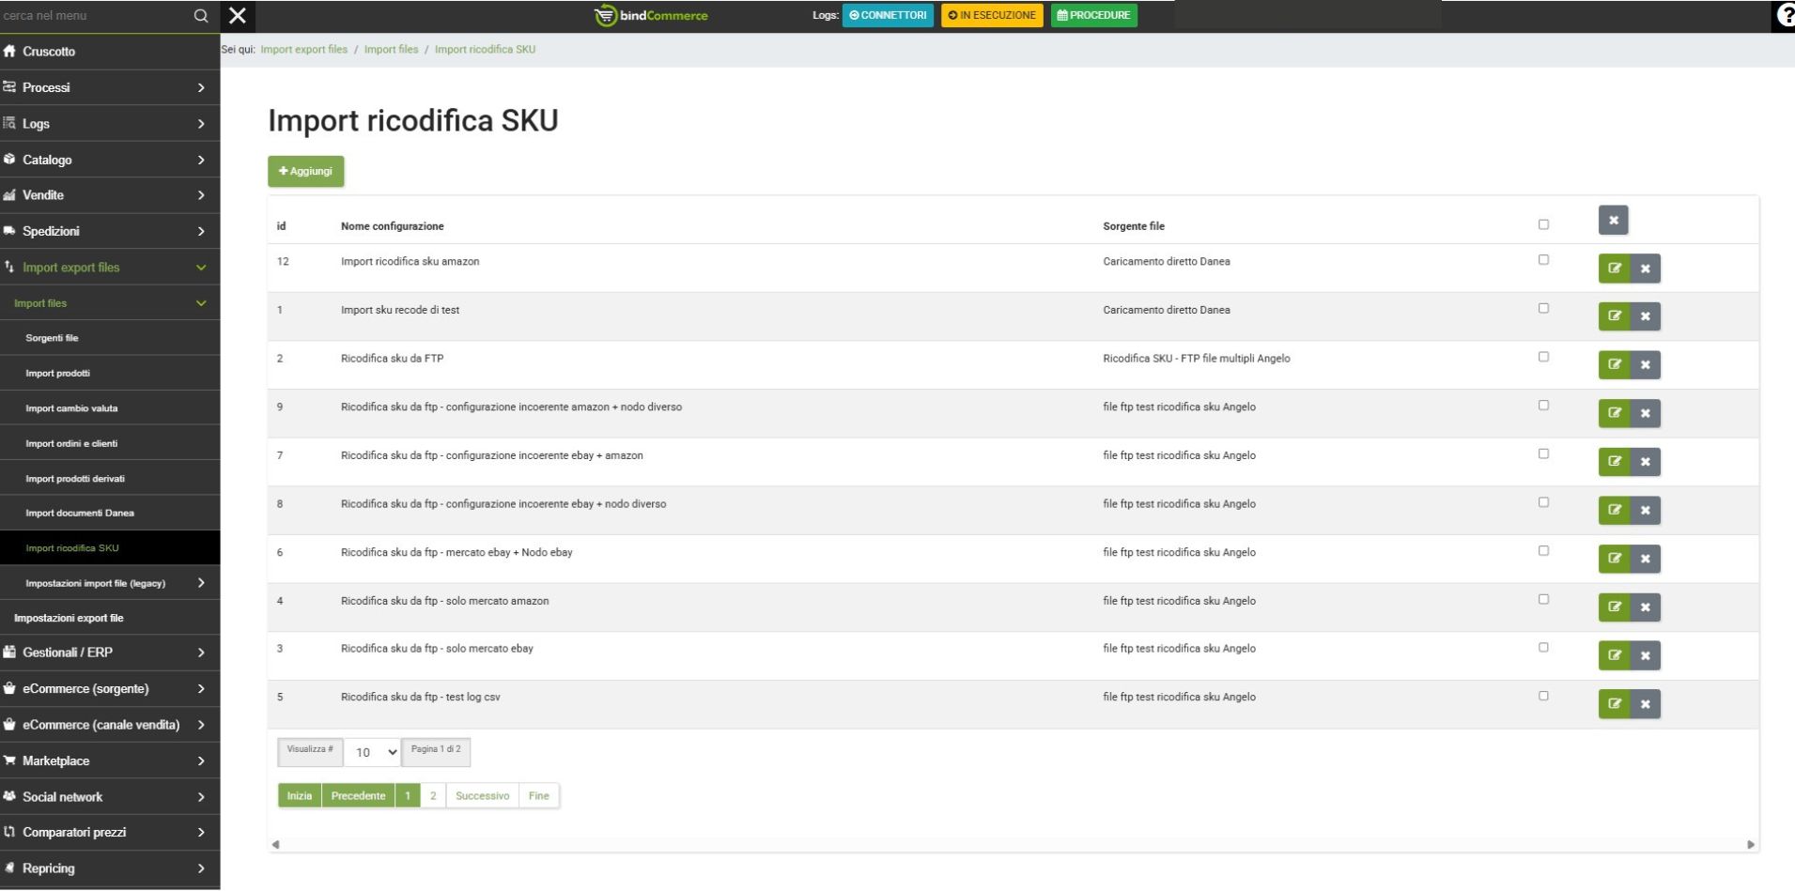This screenshot has width=1795, height=891.
Task: Expand the Catalogo menu section
Action: [110, 160]
